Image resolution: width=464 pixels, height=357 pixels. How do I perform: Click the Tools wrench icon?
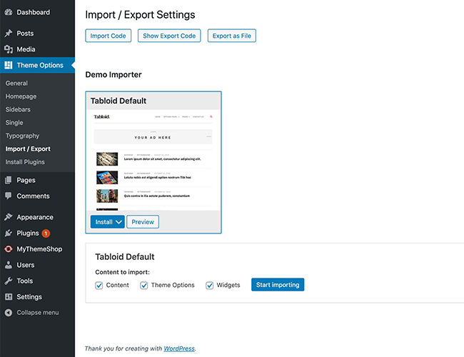point(9,281)
